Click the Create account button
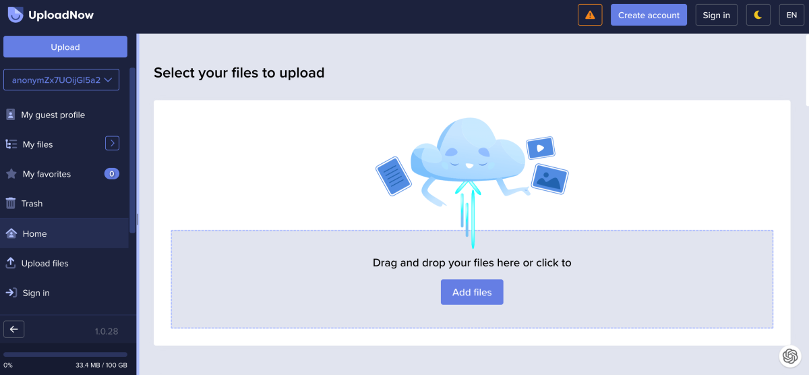Screen dimensions: 809x375 [649, 15]
